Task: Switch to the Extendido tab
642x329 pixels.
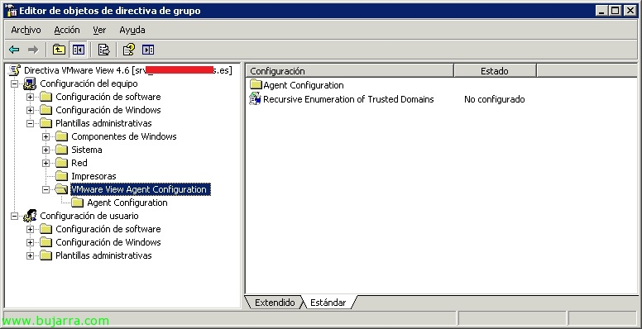Action: 275,303
